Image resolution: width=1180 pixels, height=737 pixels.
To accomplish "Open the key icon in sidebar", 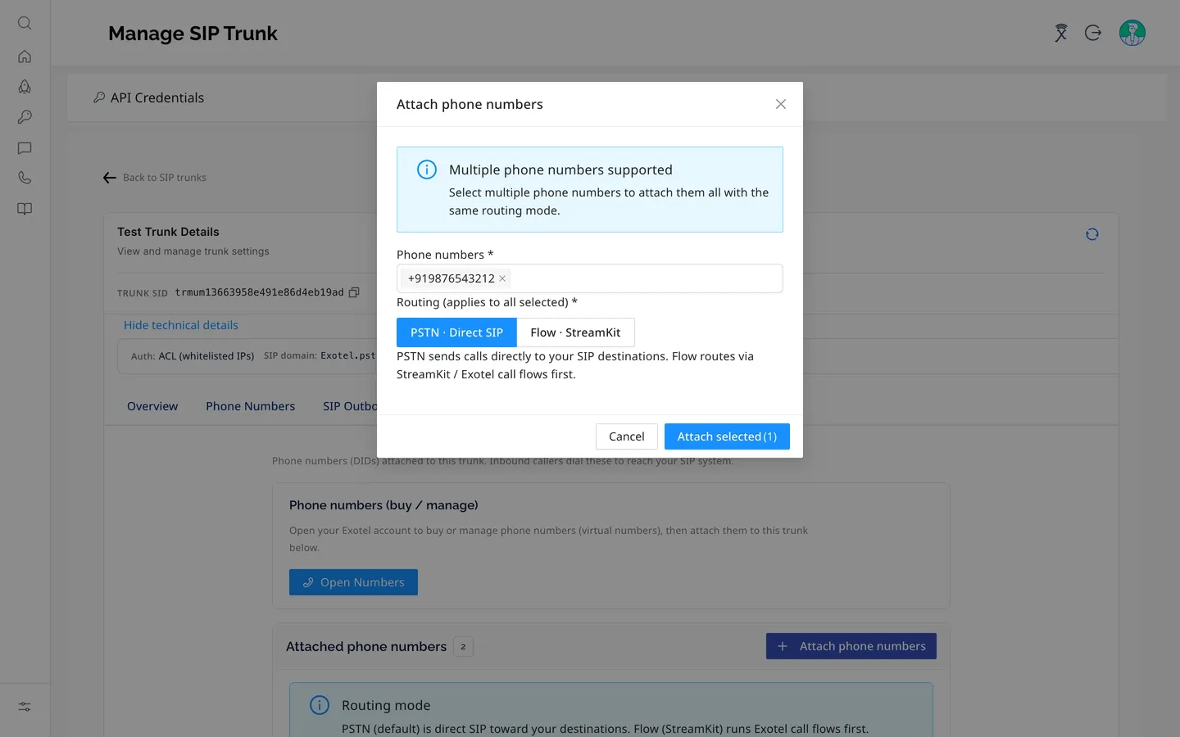I will (25, 117).
